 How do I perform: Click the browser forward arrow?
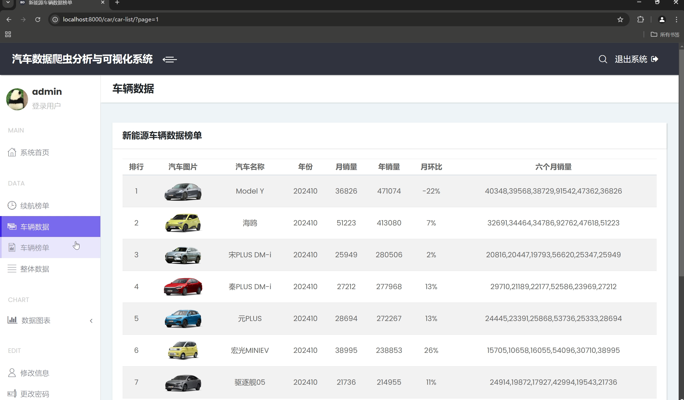coord(23,20)
